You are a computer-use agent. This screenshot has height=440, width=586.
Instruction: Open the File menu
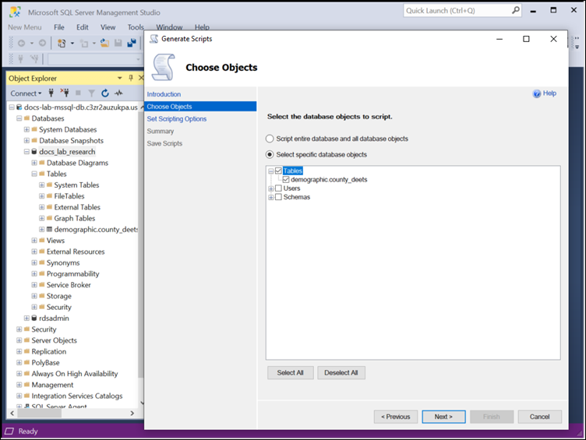click(x=59, y=27)
